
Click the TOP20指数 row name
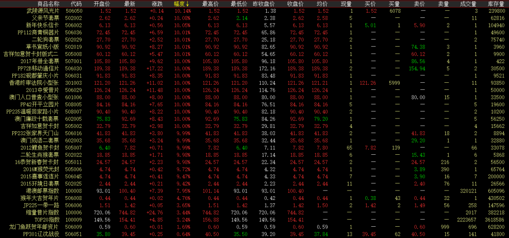(x=46, y=219)
